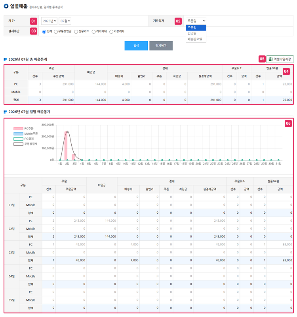Click the 일별매출 page title circle icon
Screen dimensions: 297x317
6,6
